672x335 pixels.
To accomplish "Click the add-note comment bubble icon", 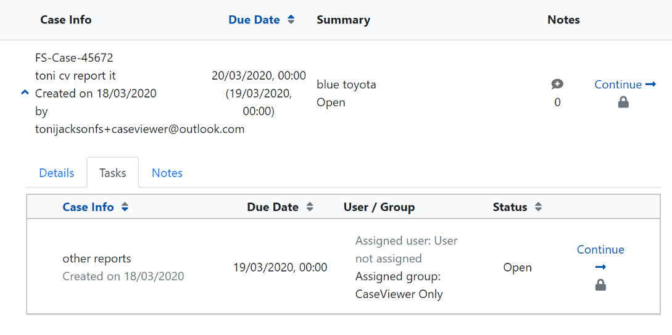I will (557, 85).
